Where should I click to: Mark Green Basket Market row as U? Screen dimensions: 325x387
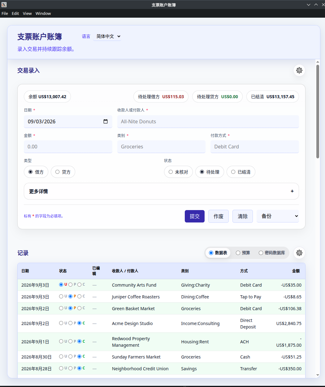click(x=61, y=308)
